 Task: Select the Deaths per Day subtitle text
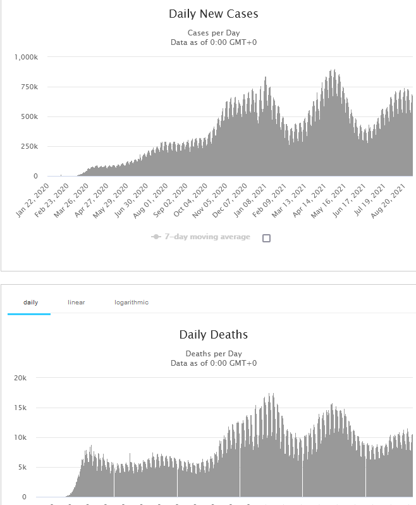pos(214,354)
